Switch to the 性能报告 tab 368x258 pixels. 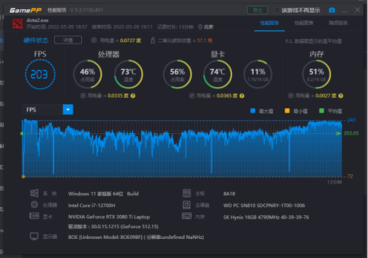(270, 23)
